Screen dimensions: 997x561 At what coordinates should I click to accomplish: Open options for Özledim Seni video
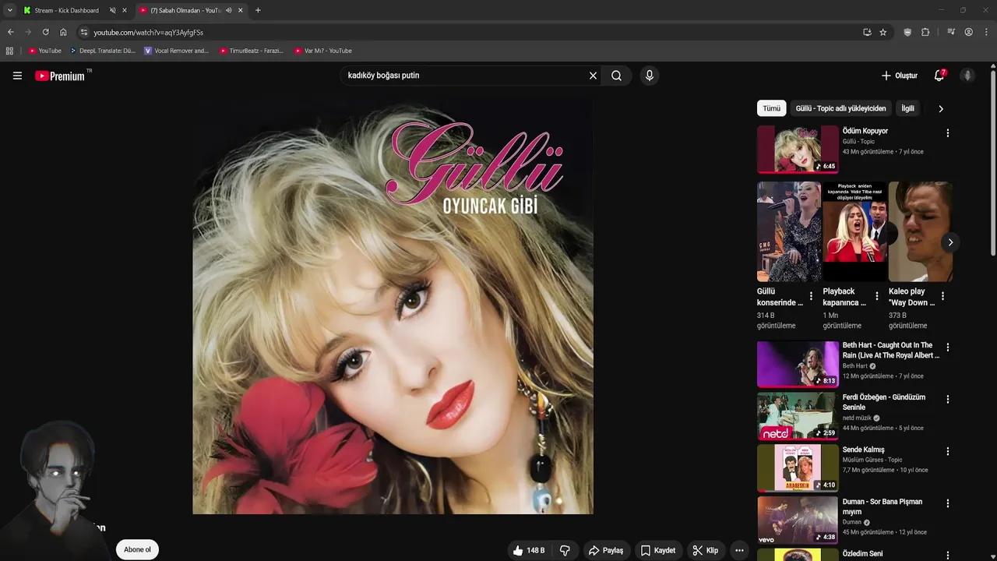947,556
